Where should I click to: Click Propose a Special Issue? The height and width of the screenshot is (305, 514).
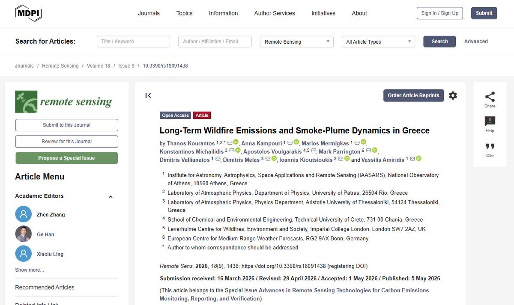(66, 158)
